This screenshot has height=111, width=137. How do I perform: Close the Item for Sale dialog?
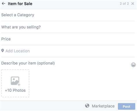coord(133,4)
